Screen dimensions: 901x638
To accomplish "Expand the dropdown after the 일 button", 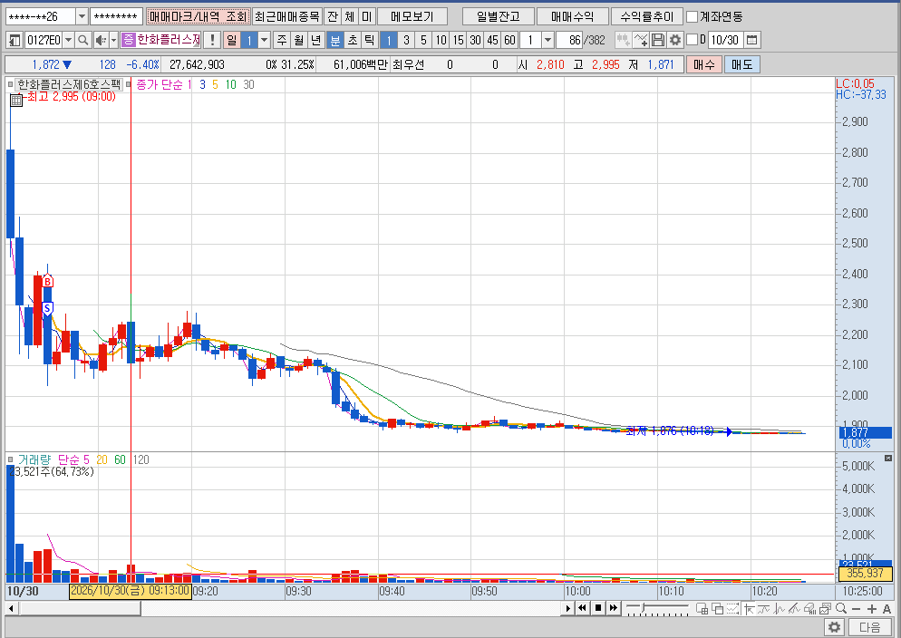I will [265, 40].
